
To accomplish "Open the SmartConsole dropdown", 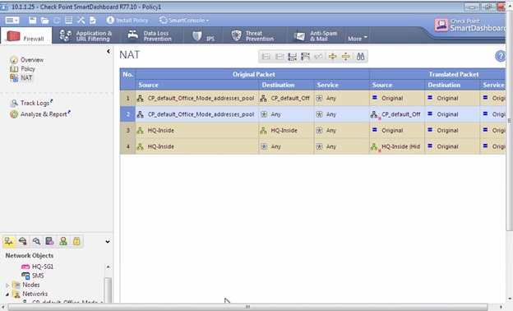I will coord(184,21).
